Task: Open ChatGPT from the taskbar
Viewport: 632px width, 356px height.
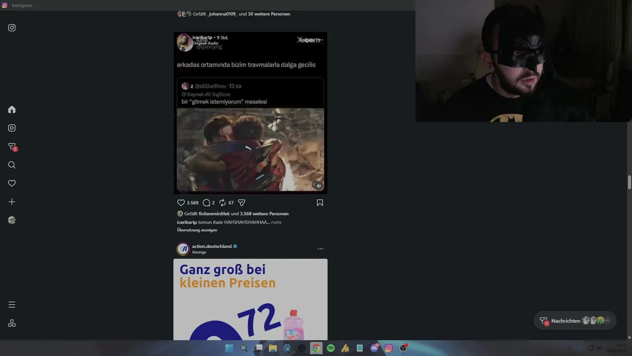Action: [x=302, y=348]
